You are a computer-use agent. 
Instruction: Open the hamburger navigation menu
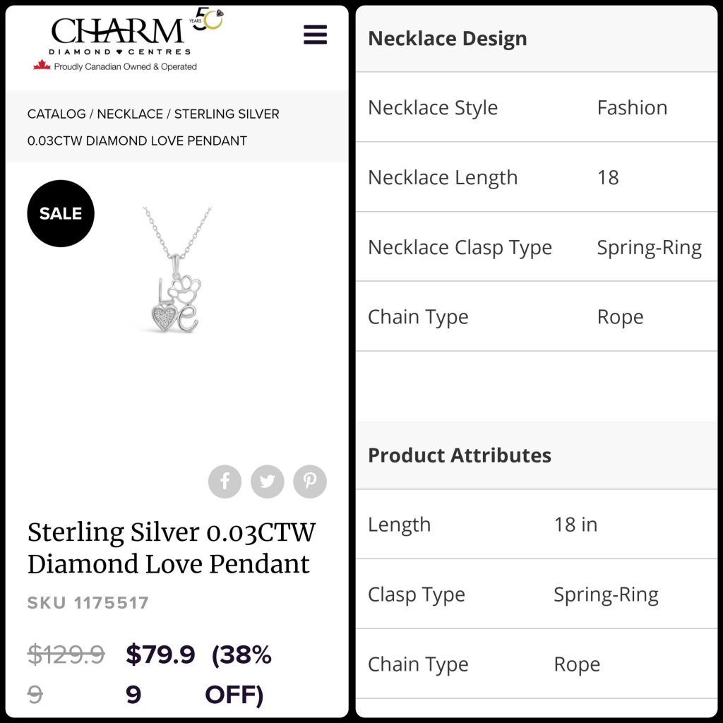pyautogui.click(x=315, y=35)
